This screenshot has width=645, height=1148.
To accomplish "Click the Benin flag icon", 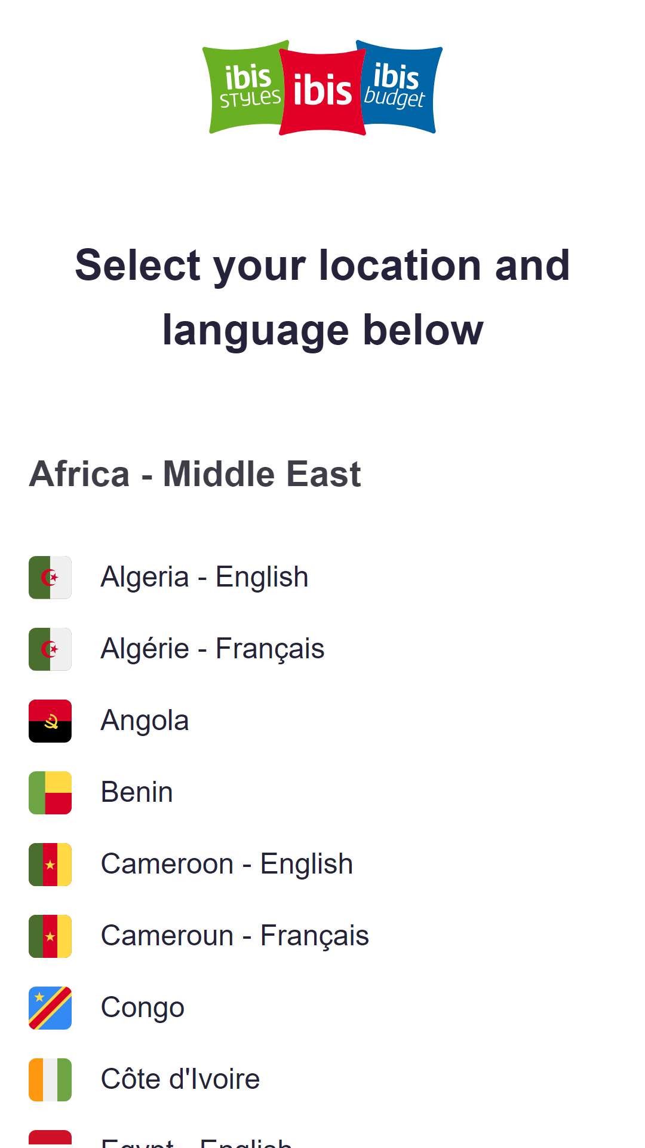I will [x=50, y=793].
